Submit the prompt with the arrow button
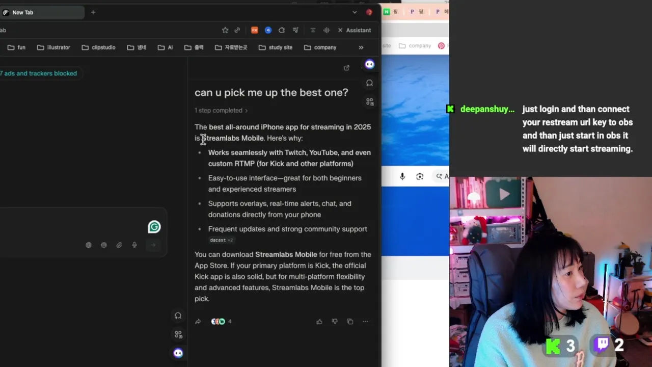 pos(152,245)
